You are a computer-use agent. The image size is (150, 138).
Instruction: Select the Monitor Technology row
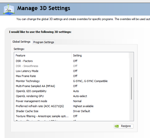[72, 81]
